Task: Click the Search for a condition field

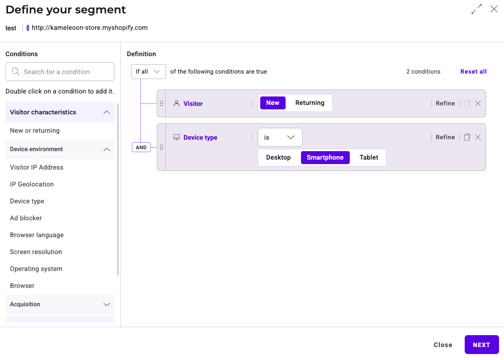Action: (x=60, y=72)
